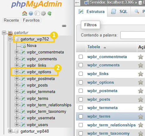Open the Favoritos tab
The width and height of the screenshot is (145, 136).
click(31, 20)
